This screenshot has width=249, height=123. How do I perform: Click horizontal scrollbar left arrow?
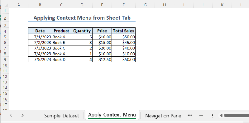[221, 116]
